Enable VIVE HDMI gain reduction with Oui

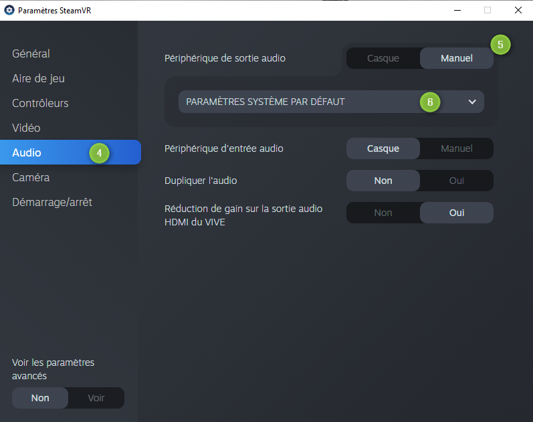click(x=457, y=213)
